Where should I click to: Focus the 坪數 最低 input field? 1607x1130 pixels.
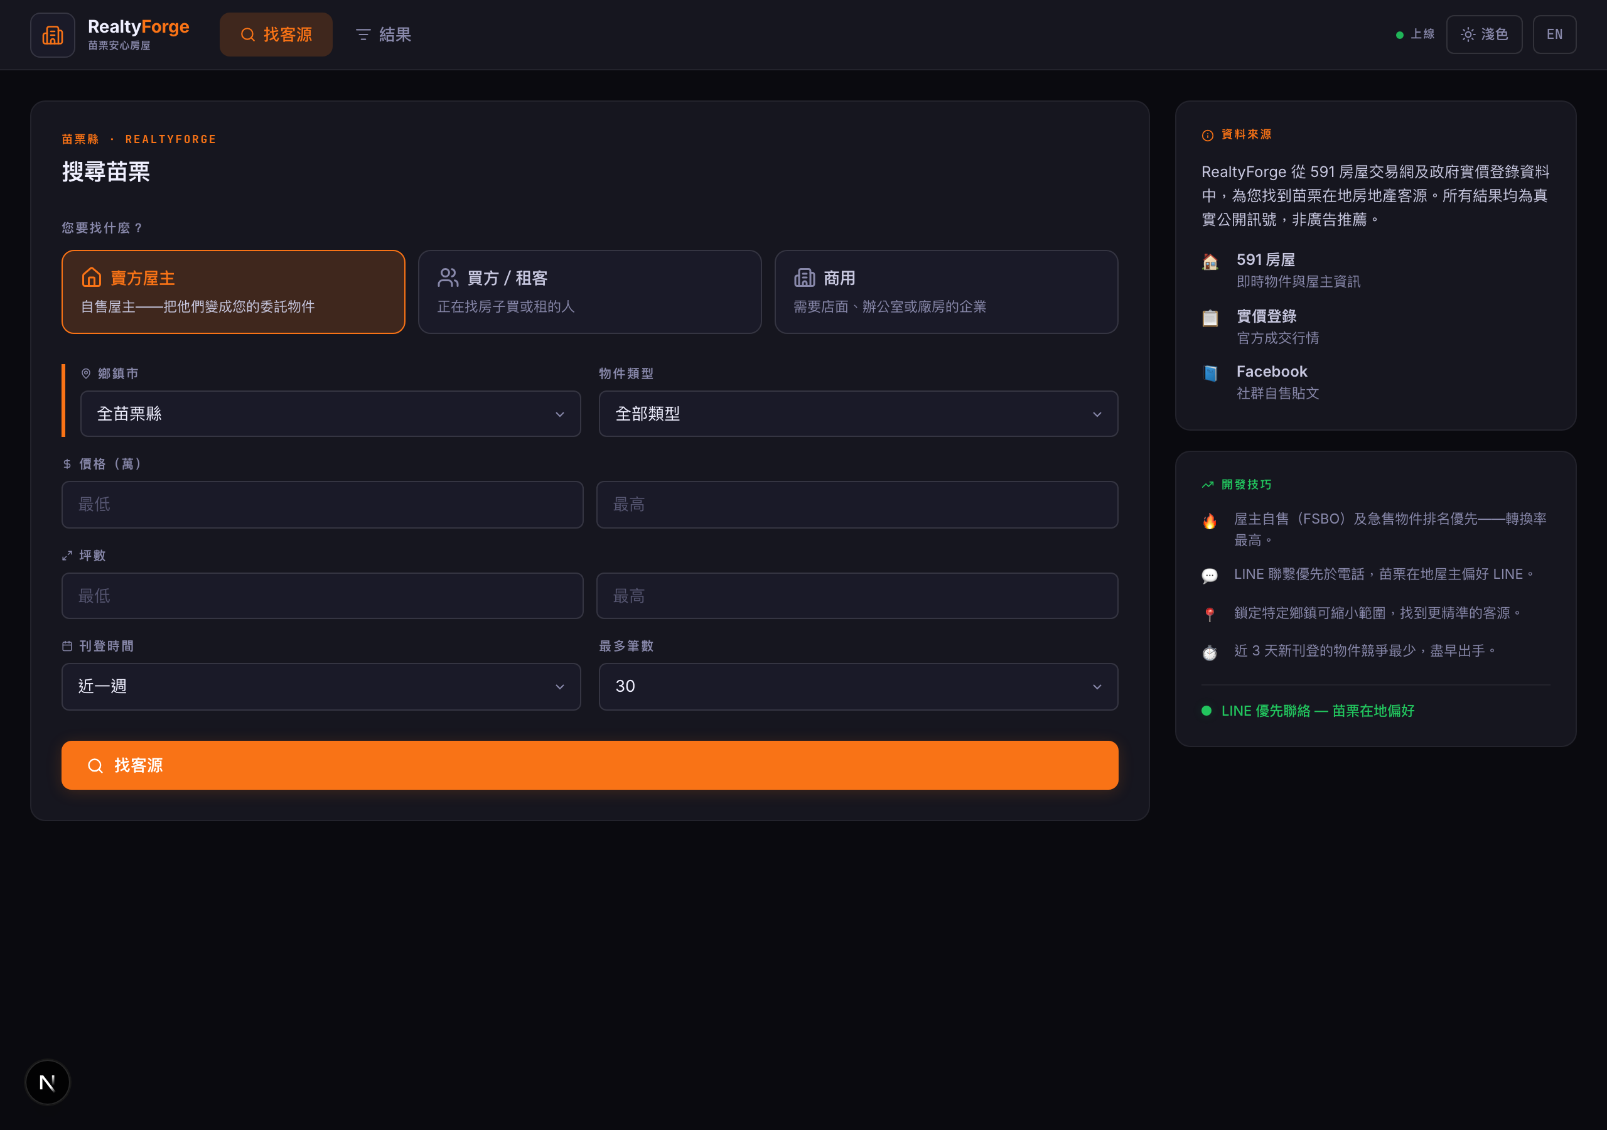322,596
